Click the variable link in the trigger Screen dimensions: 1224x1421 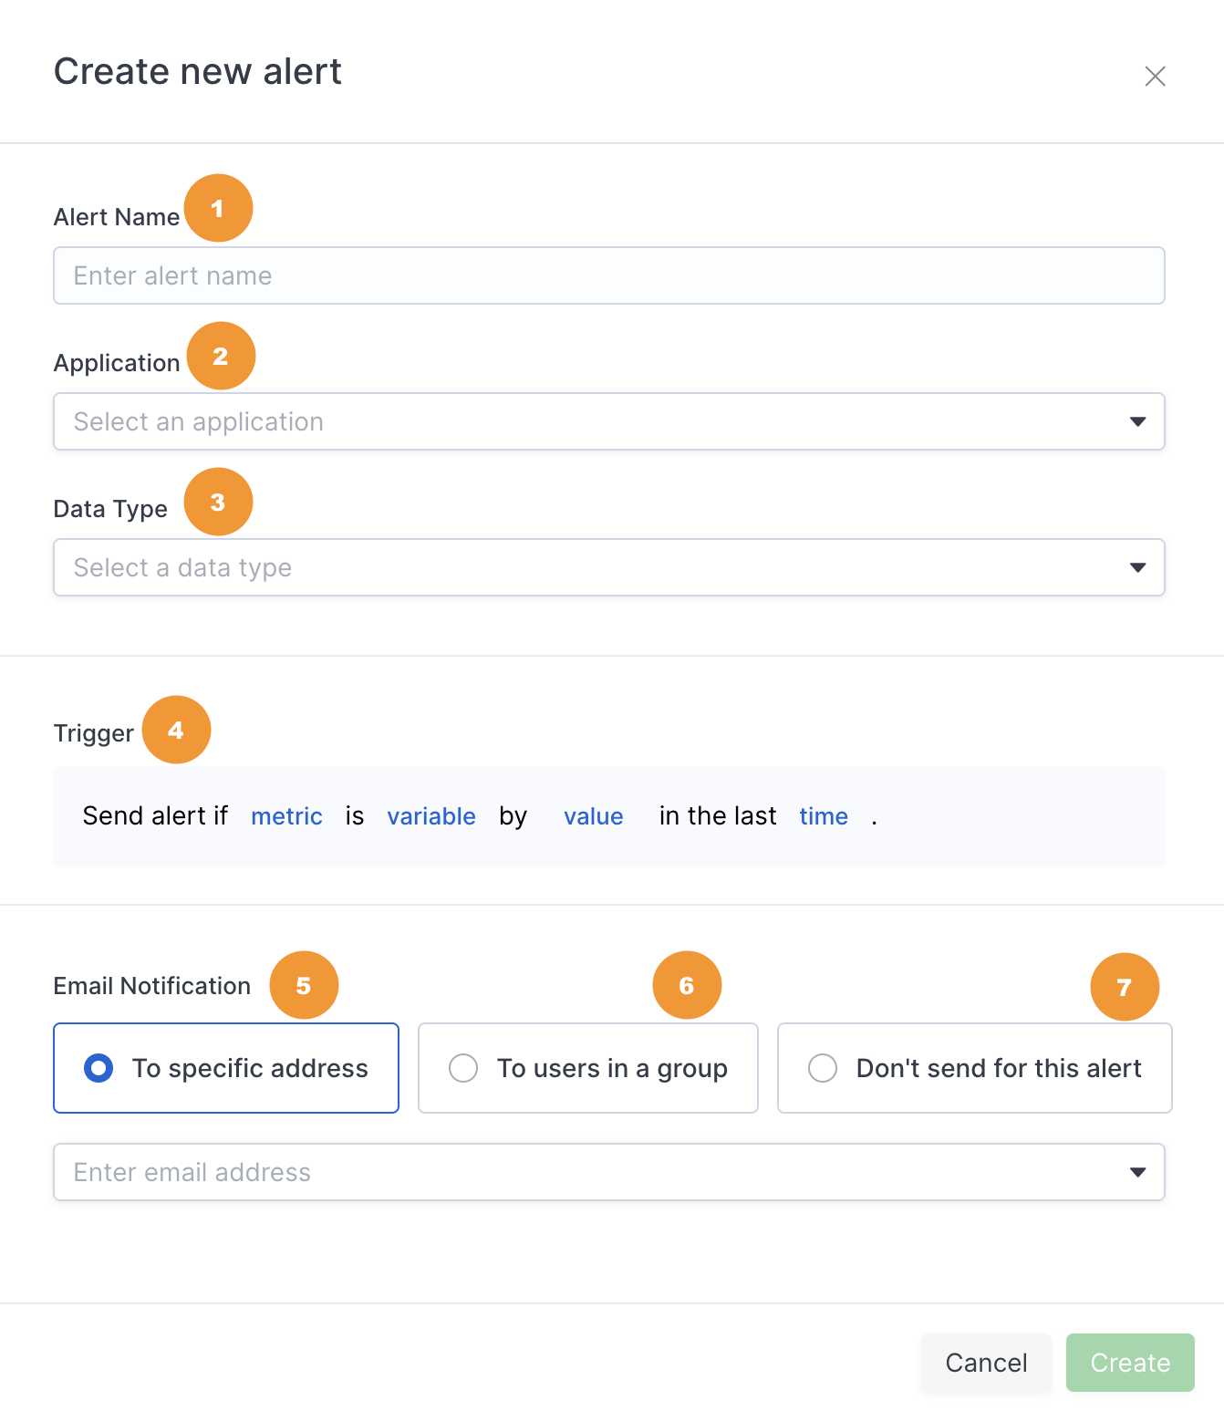pos(431,816)
